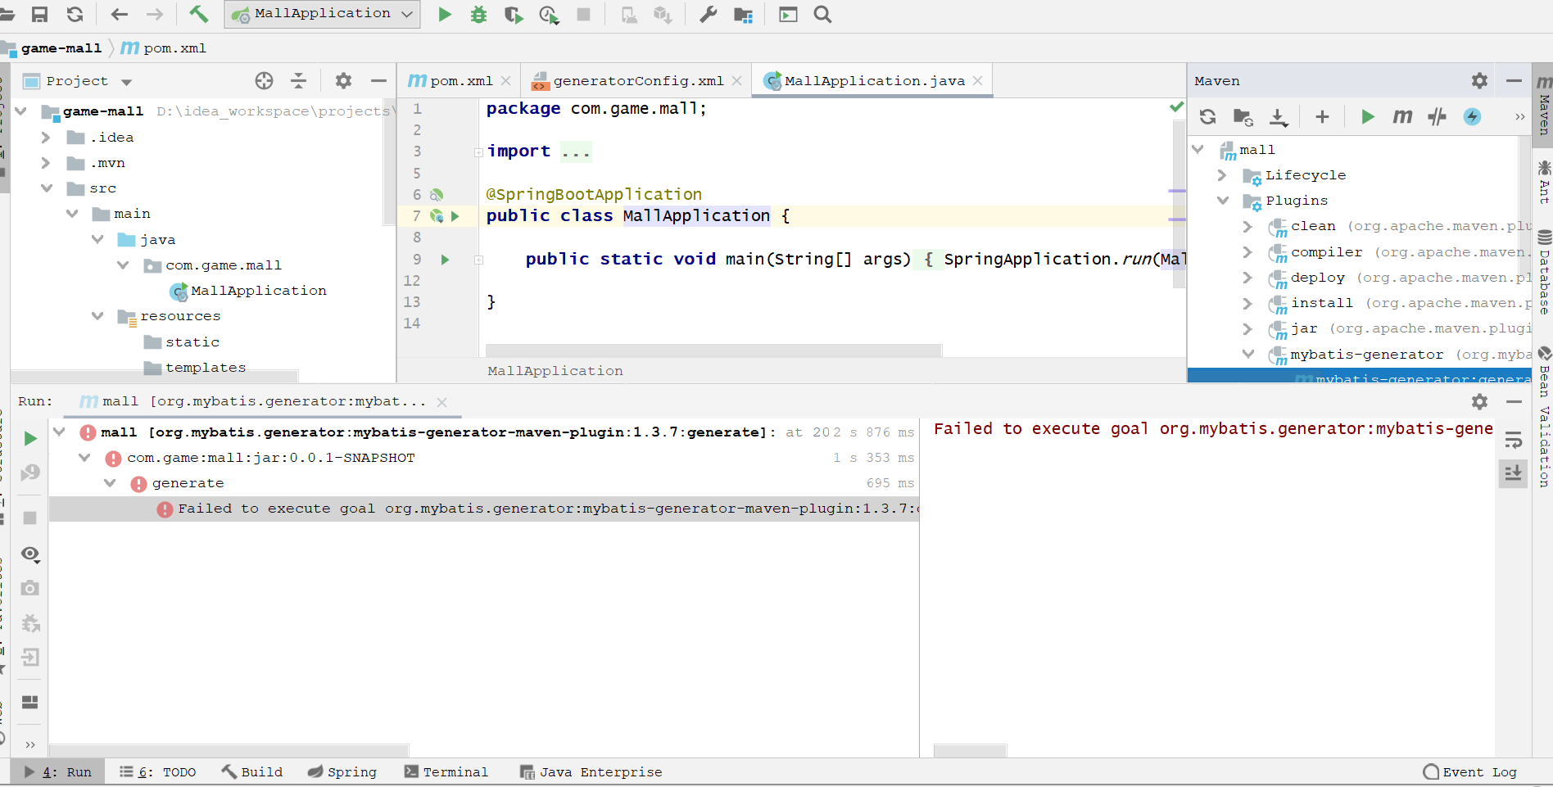The height and width of the screenshot is (787, 1553).
Task: Open the Event Log
Action: point(1470,772)
